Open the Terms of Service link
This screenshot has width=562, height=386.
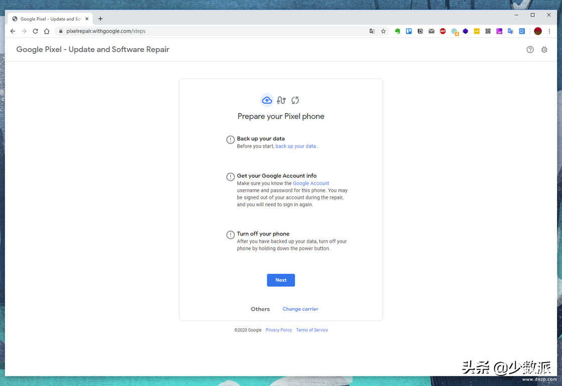pos(312,330)
